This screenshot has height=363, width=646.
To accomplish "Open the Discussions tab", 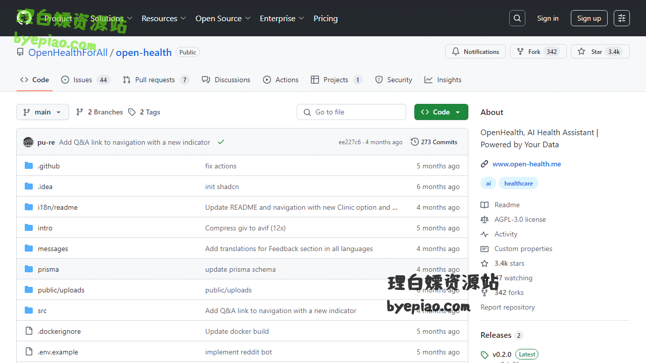I will pyautogui.click(x=226, y=80).
